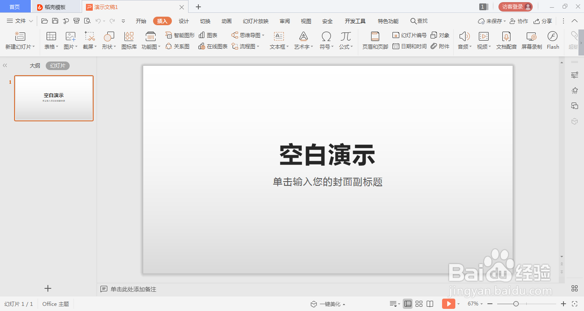The height and width of the screenshot is (311, 584).
Task: Click the 功能图 icon
Action: [150, 36]
